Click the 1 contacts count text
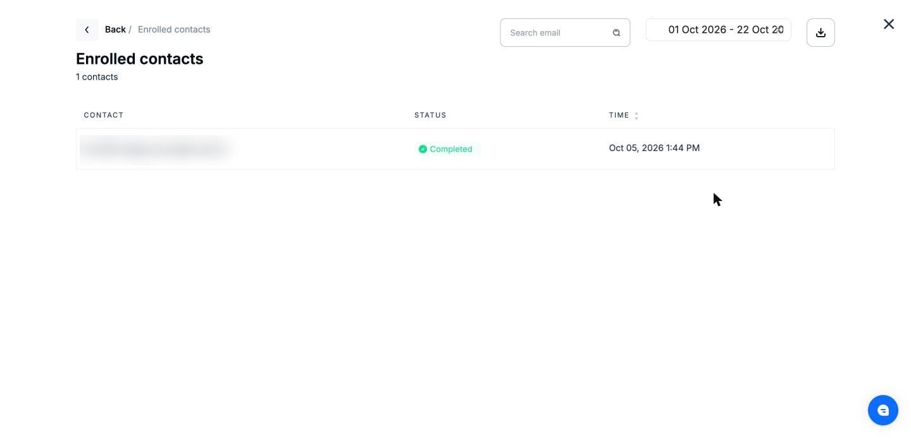This screenshot has height=438, width=911. (97, 77)
